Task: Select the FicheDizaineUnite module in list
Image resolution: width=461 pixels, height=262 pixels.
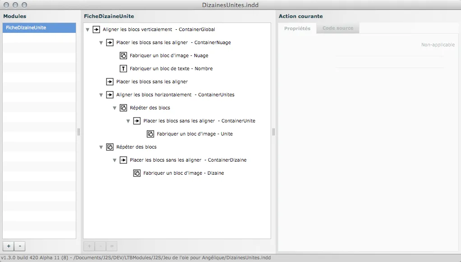Action: 39,28
